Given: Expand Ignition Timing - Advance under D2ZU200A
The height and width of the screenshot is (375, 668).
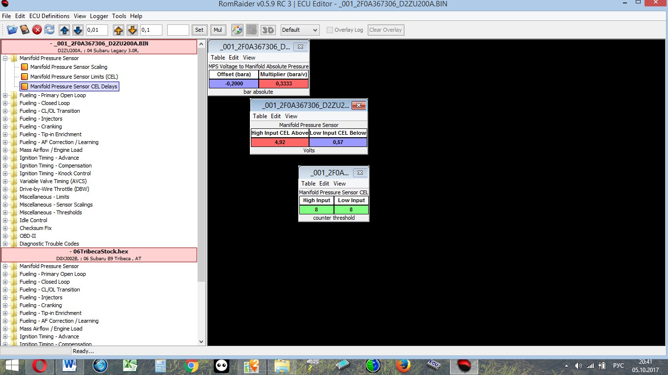Looking at the screenshot, I should [x=6, y=158].
